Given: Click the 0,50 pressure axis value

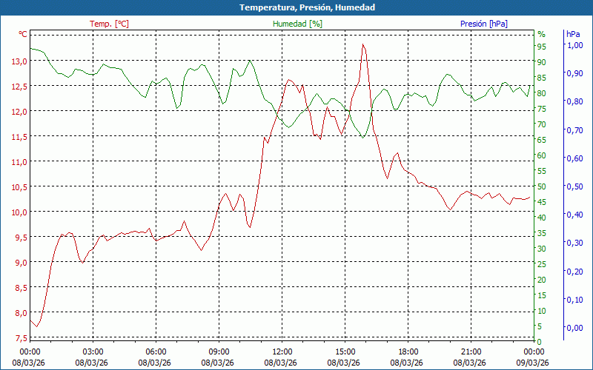Looking at the screenshot, I should coord(574,186).
